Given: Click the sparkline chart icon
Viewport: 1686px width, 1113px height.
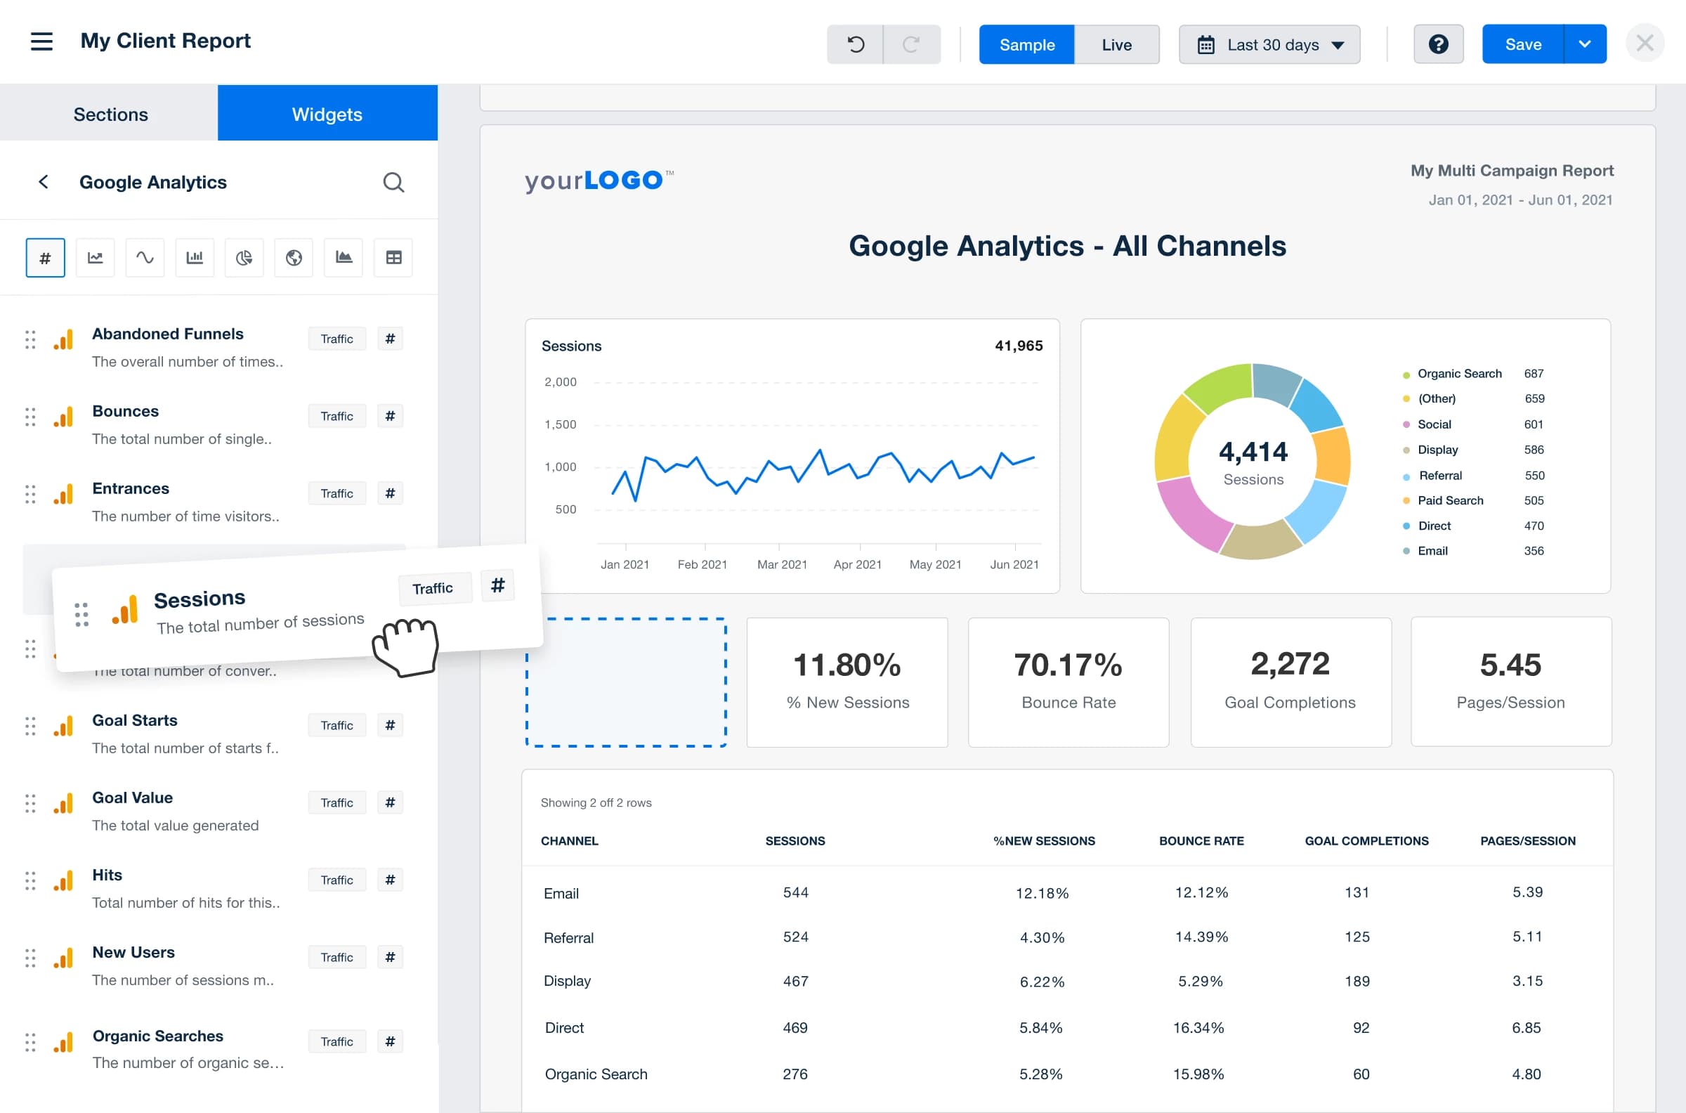Looking at the screenshot, I should pos(145,259).
